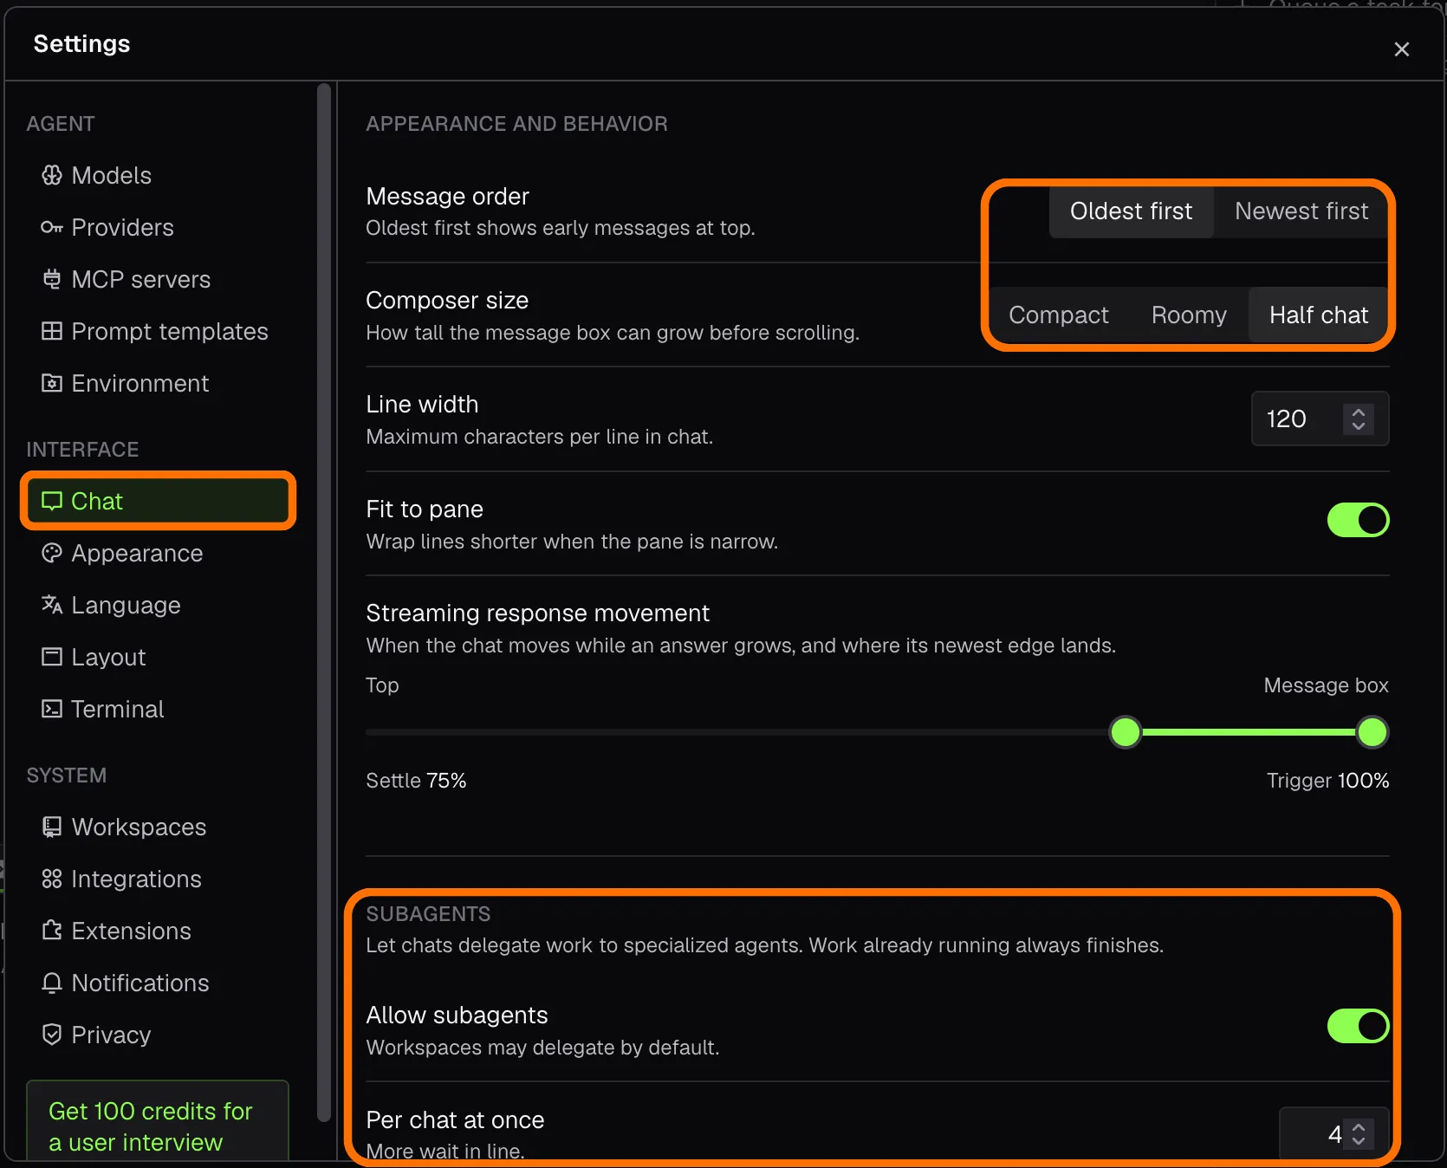Toggle the Allow subagents switch

pos(1358,1027)
